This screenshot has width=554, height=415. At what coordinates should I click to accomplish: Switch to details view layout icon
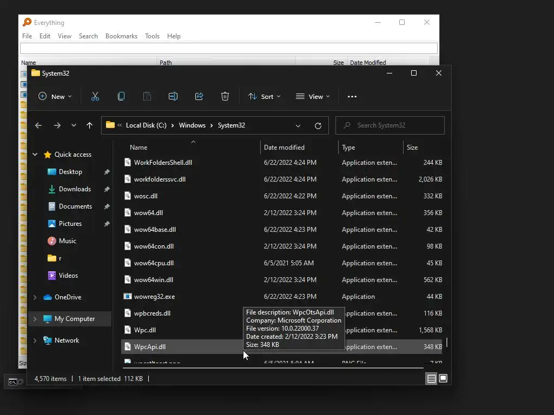(431, 379)
